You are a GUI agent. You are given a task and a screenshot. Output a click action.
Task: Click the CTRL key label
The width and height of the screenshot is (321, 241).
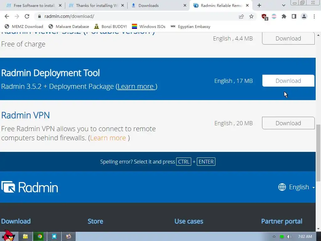pos(184,162)
